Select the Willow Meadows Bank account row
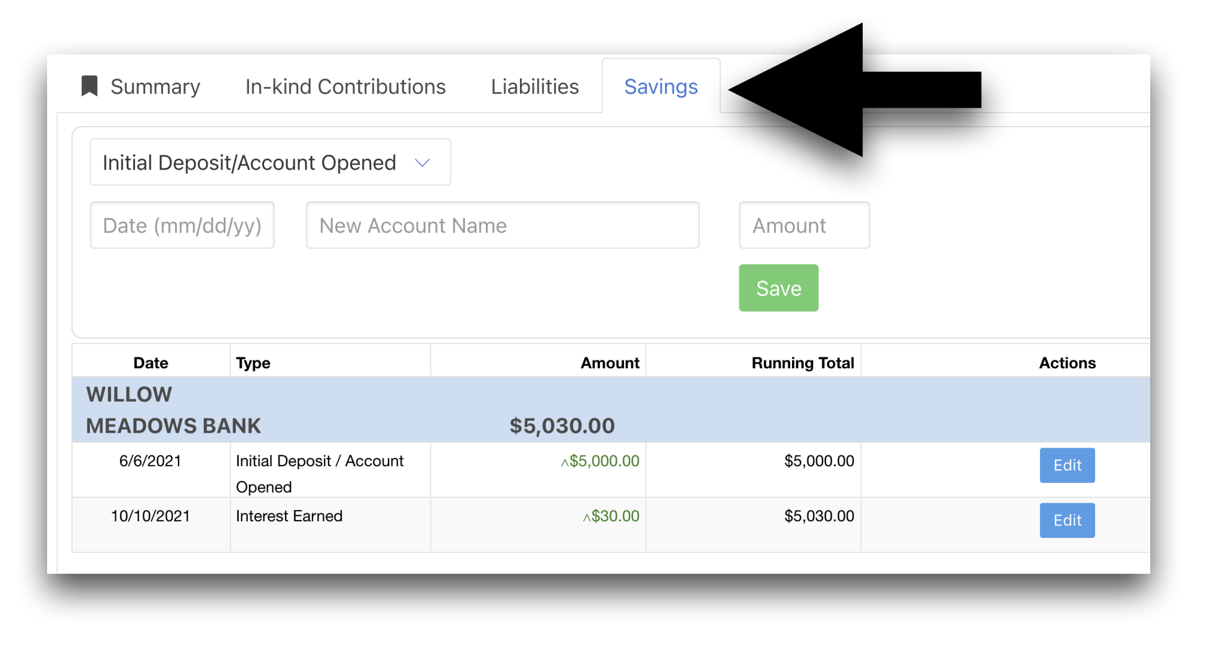 click(x=174, y=410)
